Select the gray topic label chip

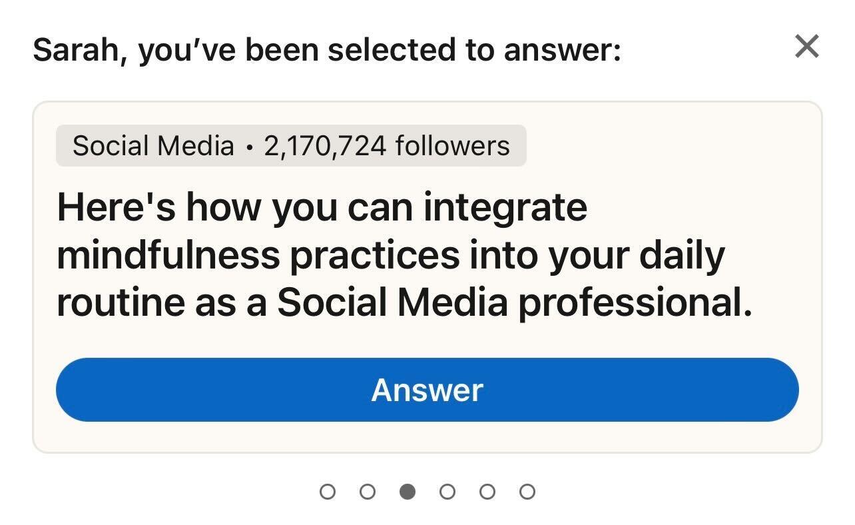[291, 145]
